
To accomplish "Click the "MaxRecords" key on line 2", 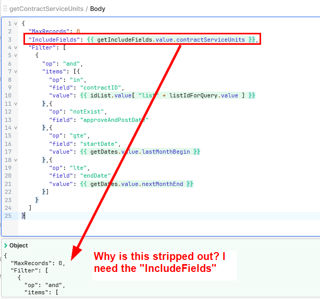I will tap(48, 32).
